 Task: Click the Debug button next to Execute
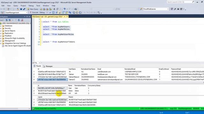[x=42, y=13]
